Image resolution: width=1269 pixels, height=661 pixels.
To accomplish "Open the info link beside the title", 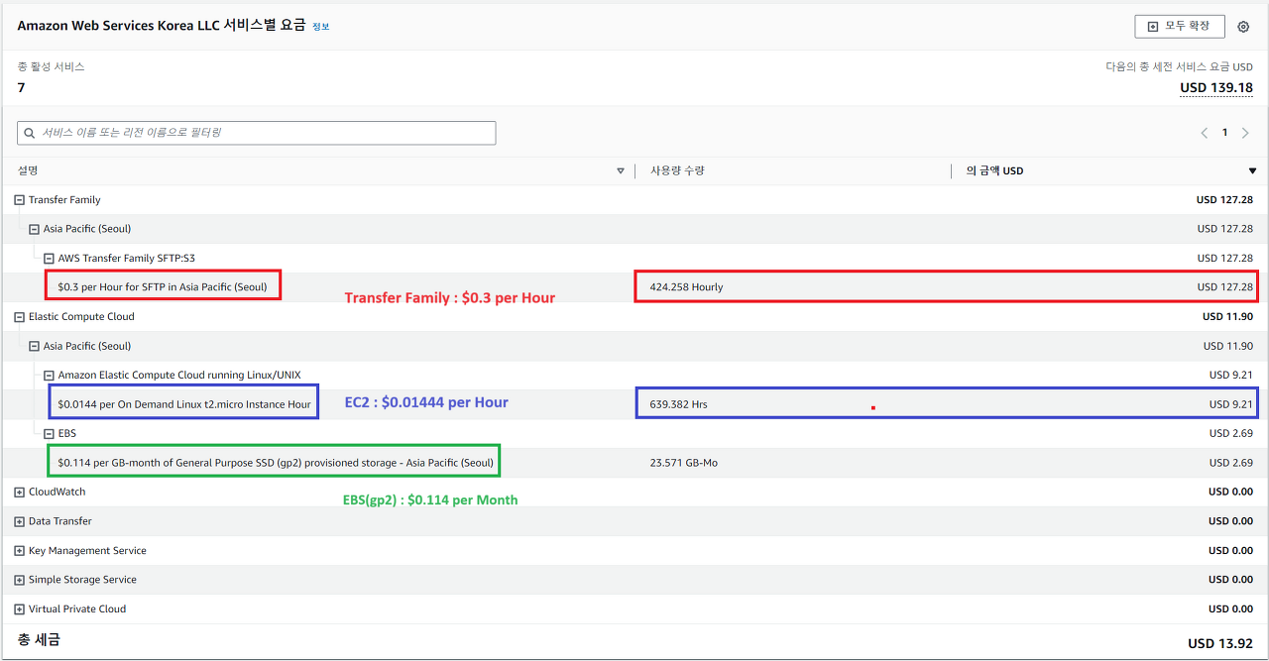I will click(320, 27).
